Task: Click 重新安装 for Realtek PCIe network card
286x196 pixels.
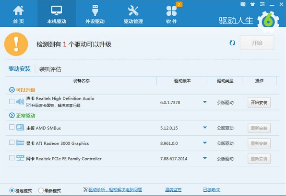Action: (259, 159)
